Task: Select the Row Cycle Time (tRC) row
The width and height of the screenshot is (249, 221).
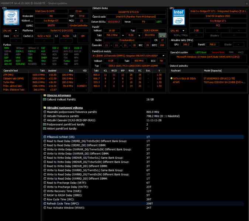Action: pos(111,199)
